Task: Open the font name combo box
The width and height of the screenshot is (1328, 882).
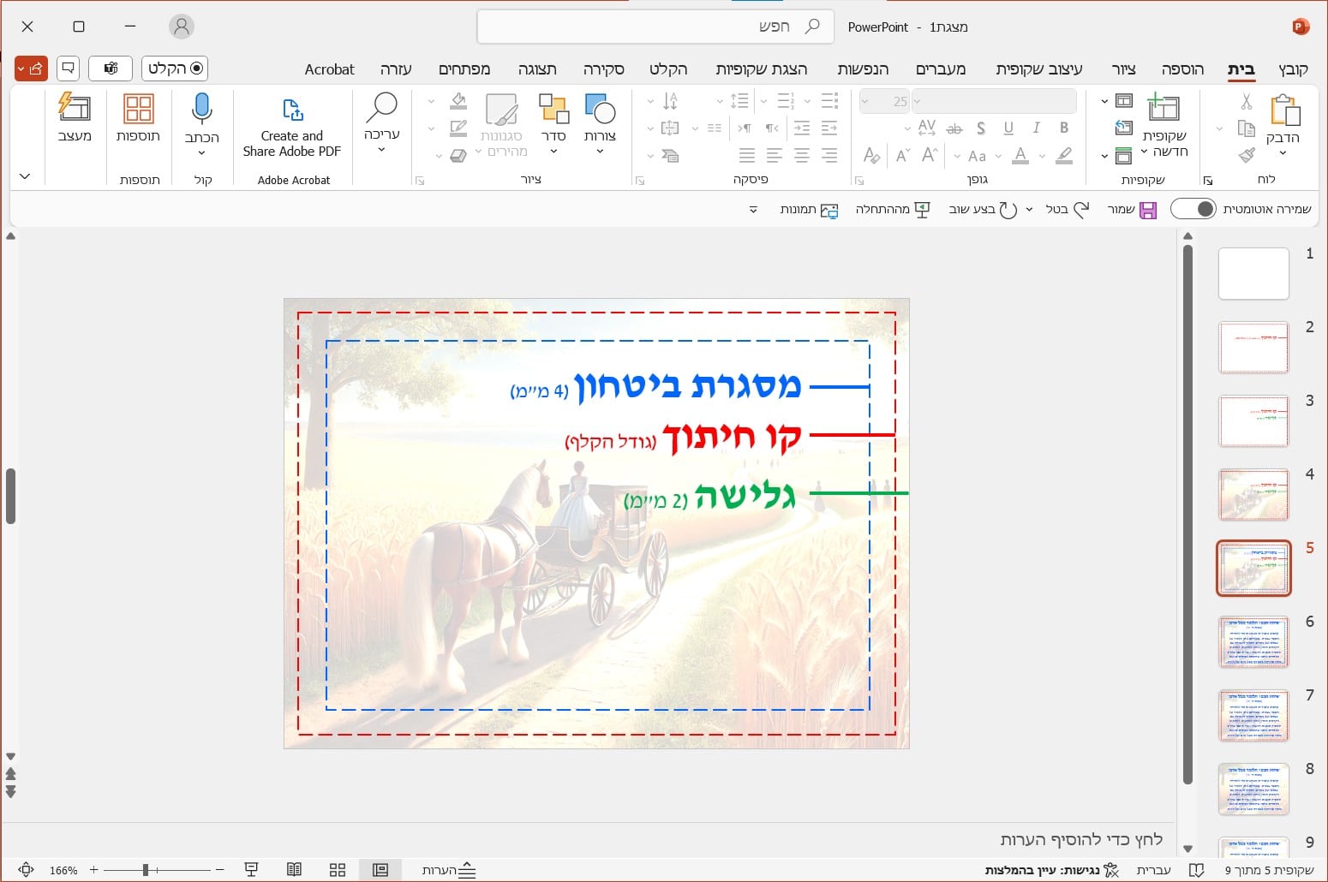Action: coord(993,101)
